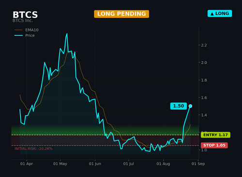Click the BTCS ticker title
This screenshot has height=177, width=242.
(x=25, y=15)
